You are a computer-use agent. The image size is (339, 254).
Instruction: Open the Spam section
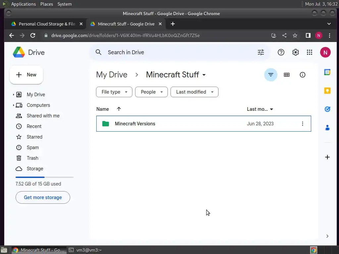coord(33,148)
